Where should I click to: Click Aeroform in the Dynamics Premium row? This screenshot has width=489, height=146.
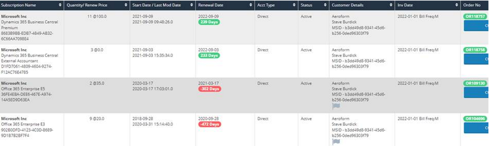click(341, 17)
